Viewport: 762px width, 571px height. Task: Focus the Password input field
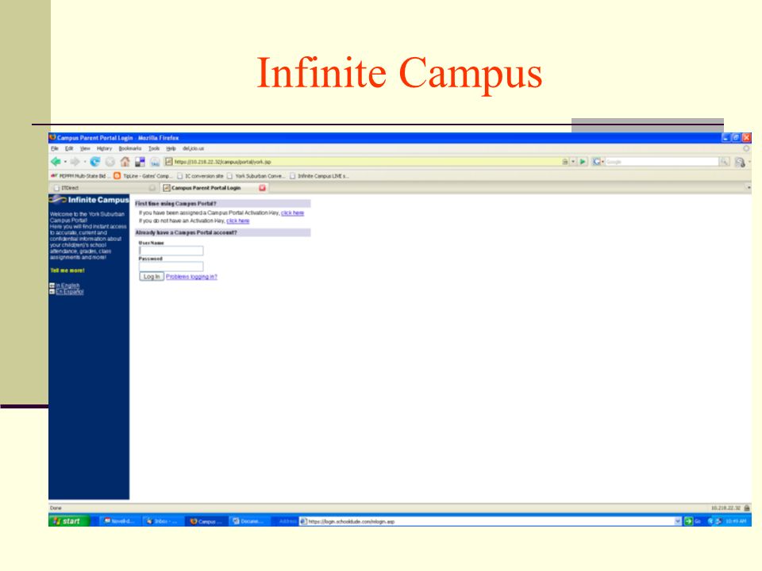pyautogui.click(x=171, y=266)
